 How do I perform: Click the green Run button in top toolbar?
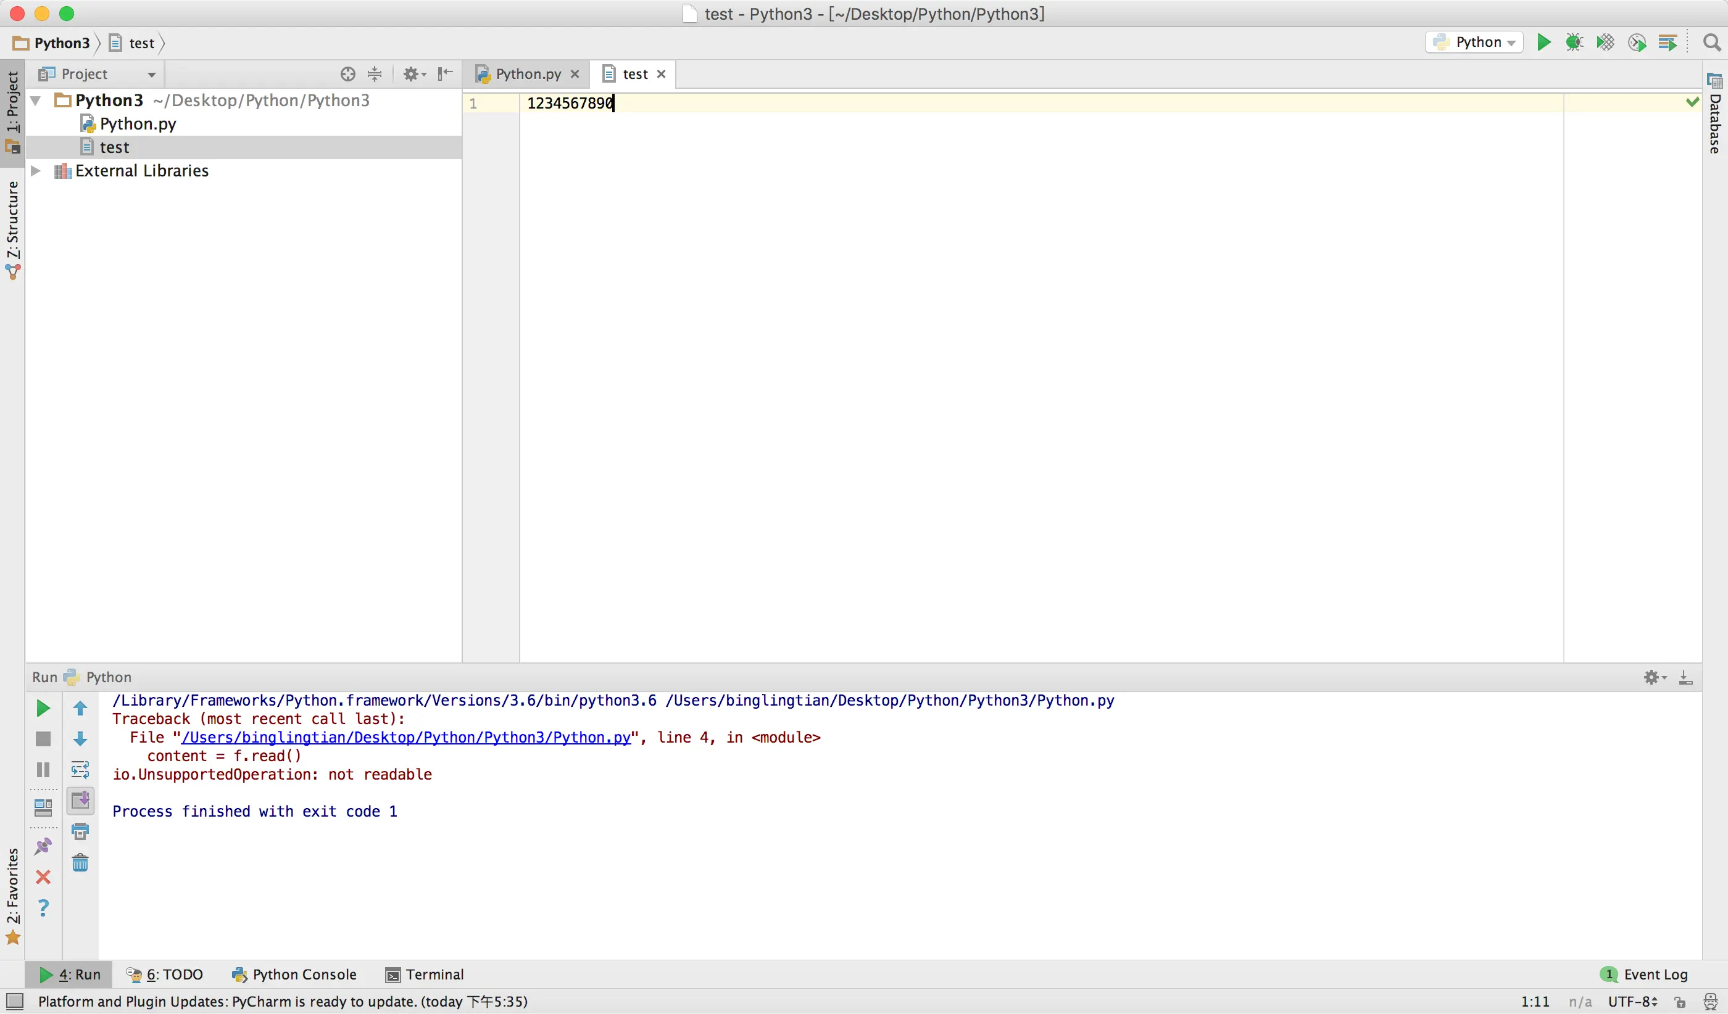1543,43
